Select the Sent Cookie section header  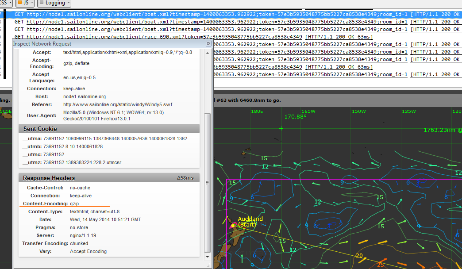click(x=109, y=129)
